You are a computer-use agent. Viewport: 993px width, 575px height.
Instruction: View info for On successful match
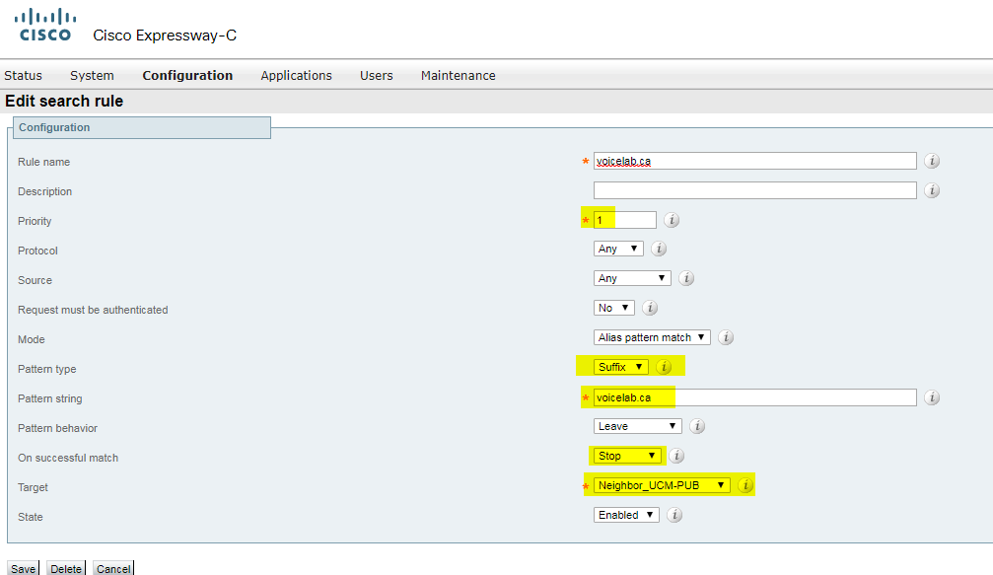tap(676, 456)
